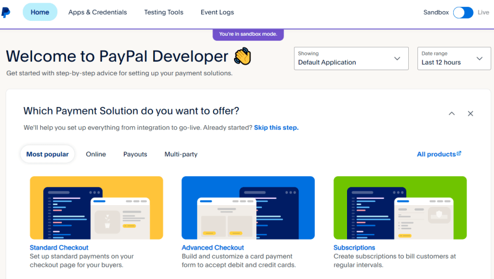Viewport: 494px width, 279px height.
Task: Open the Standard Checkout link
Action: [x=59, y=248]
